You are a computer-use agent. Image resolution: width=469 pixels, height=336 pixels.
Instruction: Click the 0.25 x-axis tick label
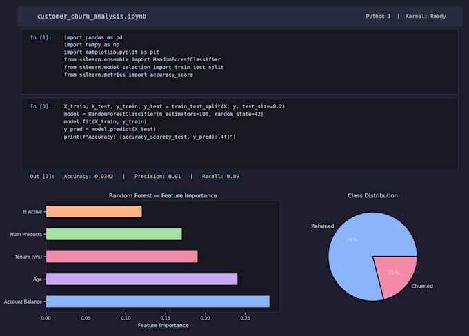246,318
